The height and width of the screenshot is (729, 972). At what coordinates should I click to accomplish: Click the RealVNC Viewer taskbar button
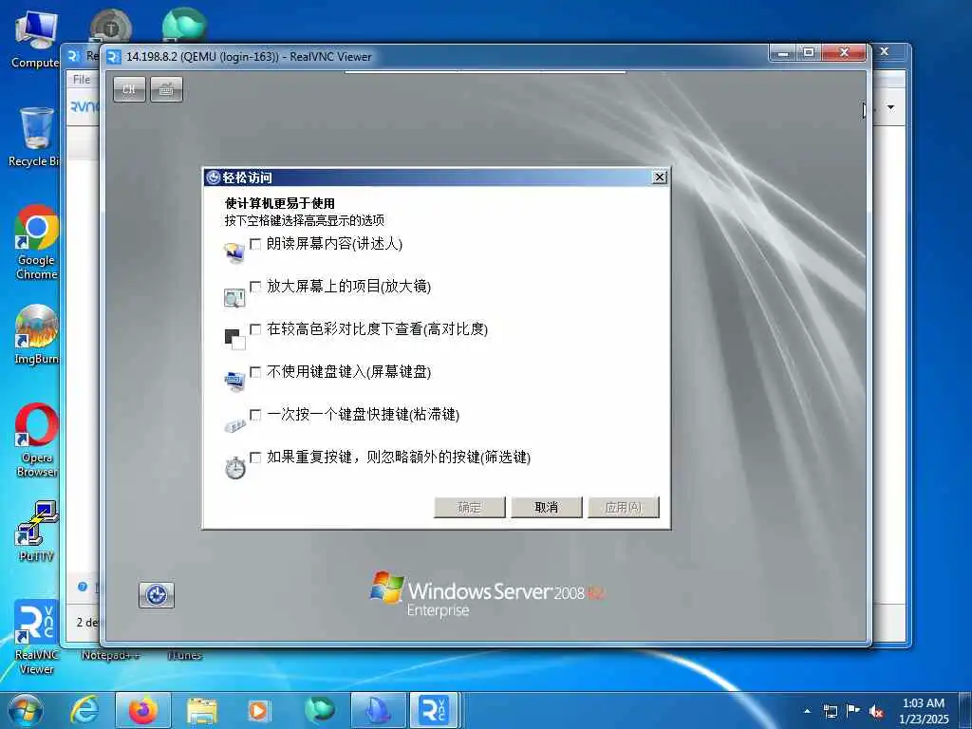pos(434,710)
